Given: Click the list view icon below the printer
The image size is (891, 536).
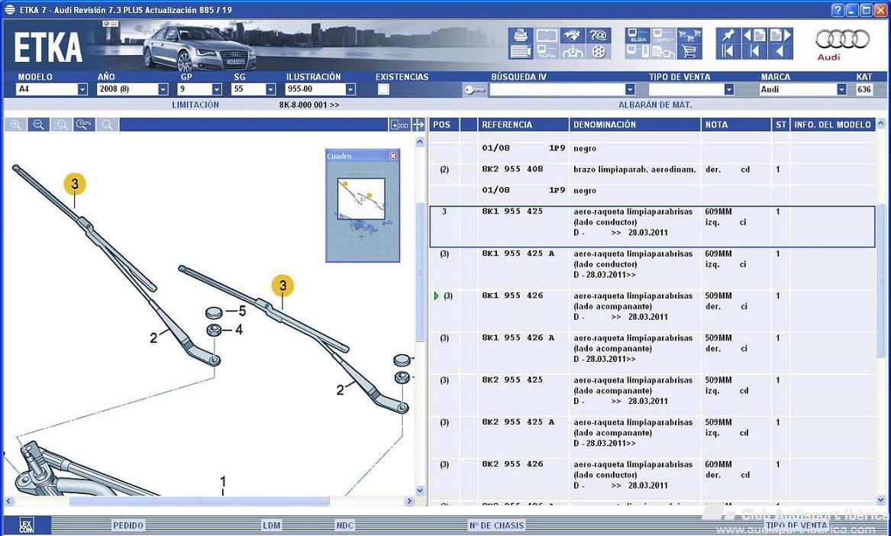Looking at the screenshot, I should [x=520, y=52].
